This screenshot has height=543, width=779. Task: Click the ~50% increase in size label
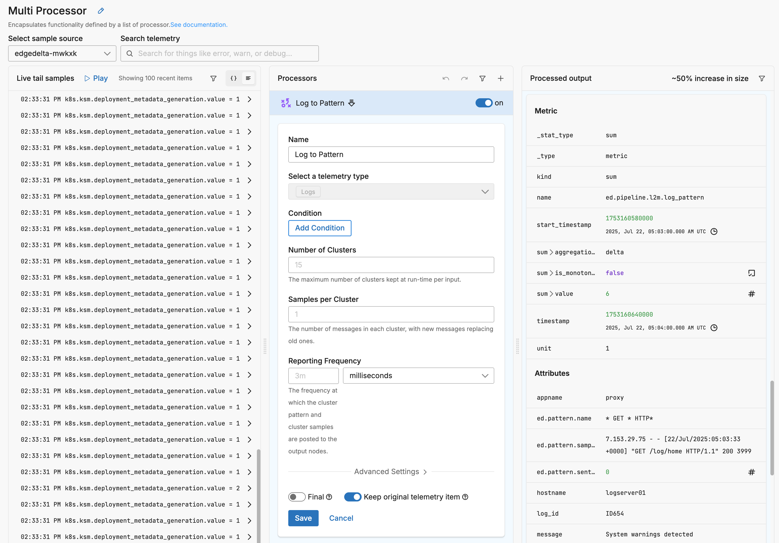coord(710,79)
